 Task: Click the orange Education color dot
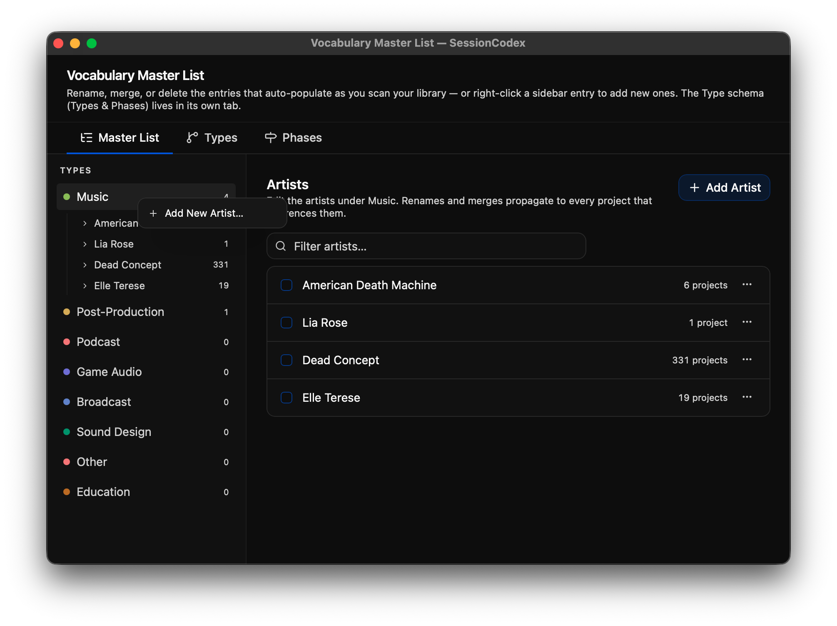tap(67, 492)
